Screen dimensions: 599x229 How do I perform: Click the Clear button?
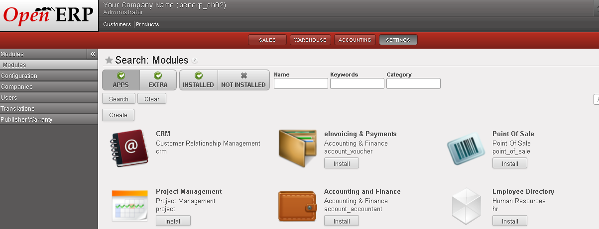tap(152, 99)
